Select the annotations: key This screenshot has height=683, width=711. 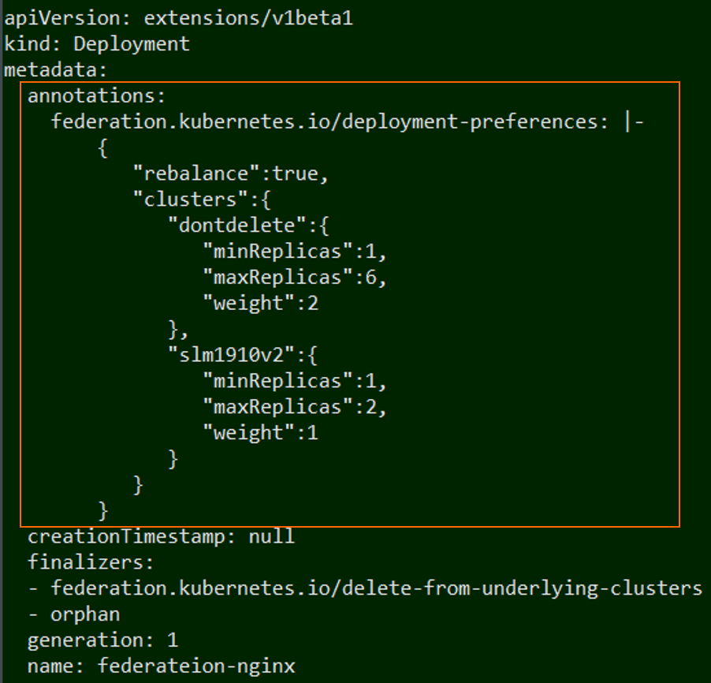point(97,95)
